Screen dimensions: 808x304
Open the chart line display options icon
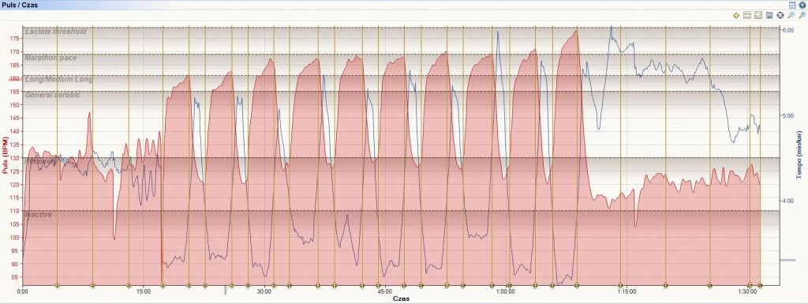tap(758, 15)
